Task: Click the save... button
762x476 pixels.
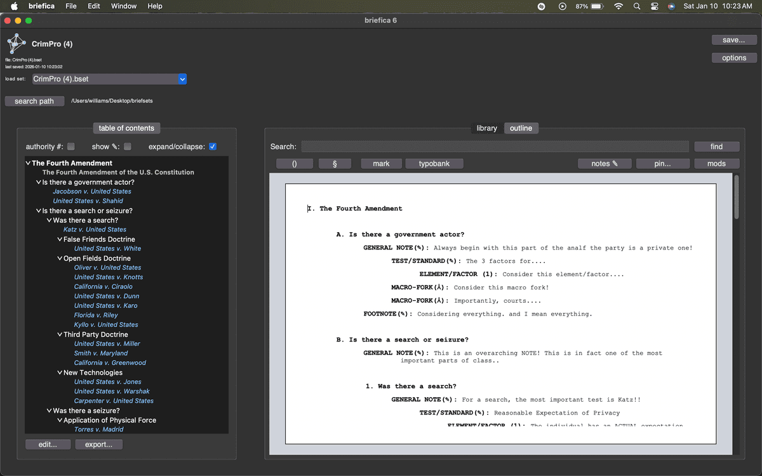Action: pos(733,39)
